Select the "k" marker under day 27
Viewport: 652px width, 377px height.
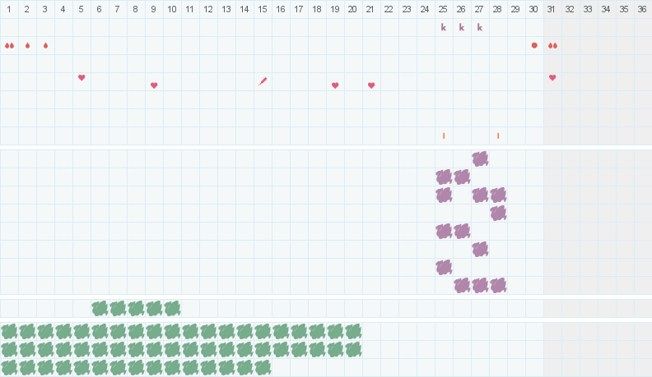tap(480, 27)
